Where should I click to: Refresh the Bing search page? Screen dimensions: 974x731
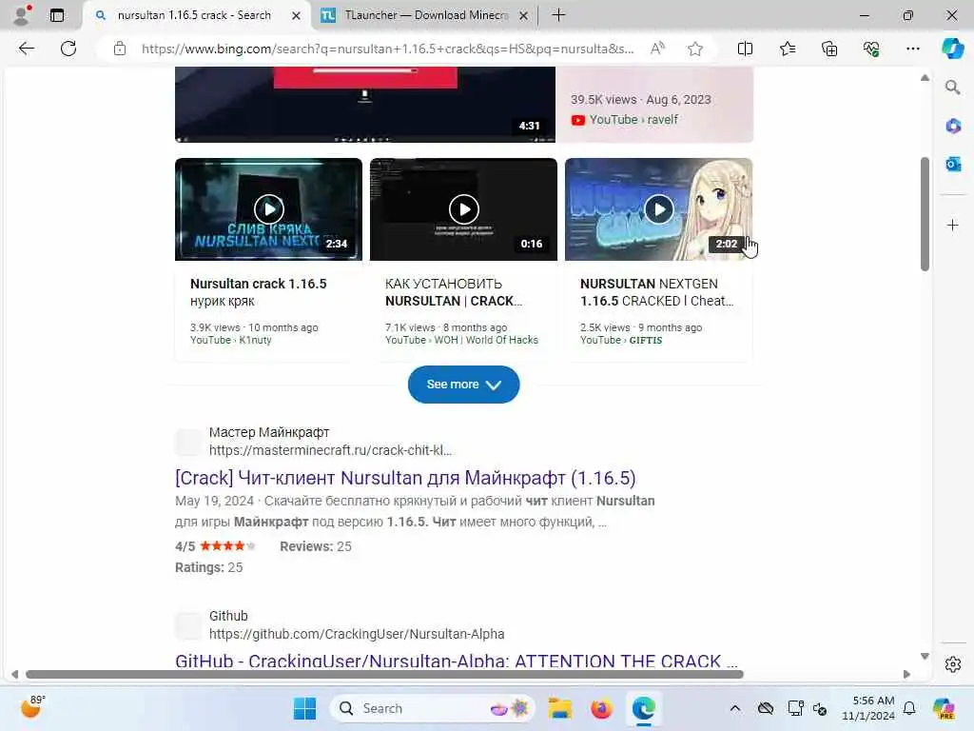[68, 49]
